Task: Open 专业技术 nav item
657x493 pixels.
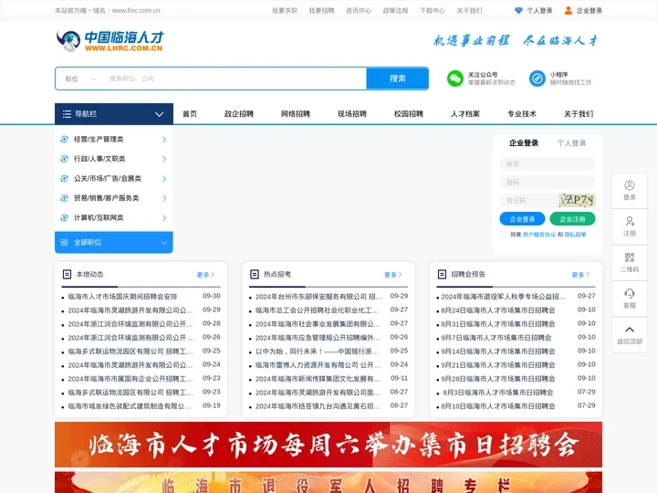Action: pyautogui.click(x=522, y=113)
